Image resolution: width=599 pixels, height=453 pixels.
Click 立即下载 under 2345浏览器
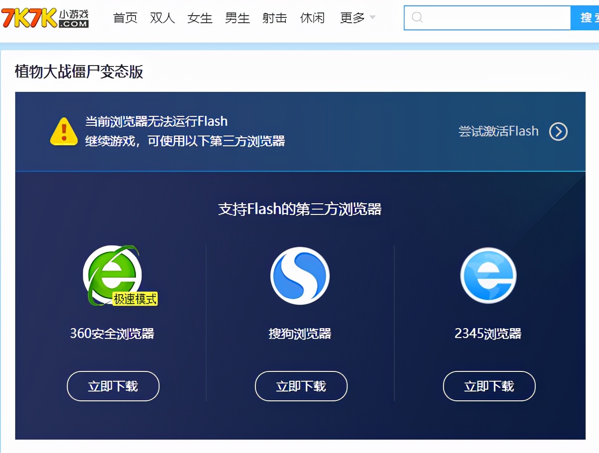coord(489,386)
